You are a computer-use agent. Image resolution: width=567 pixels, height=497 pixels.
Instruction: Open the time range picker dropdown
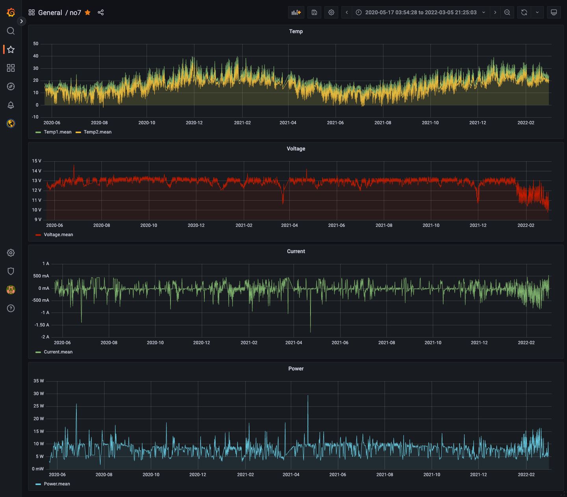(x=421, y=12)
